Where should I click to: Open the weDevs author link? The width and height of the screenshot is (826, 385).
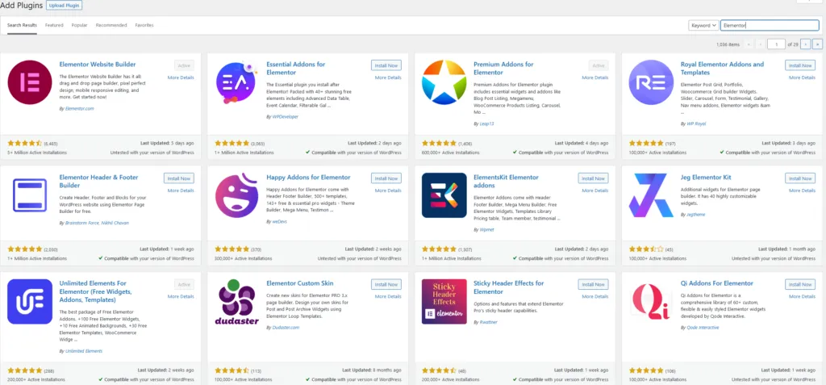point(279,222)
